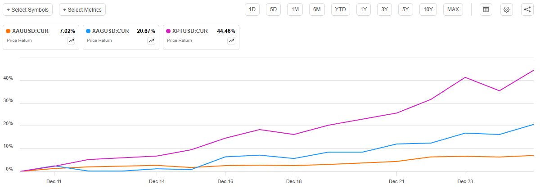This screenshot has width=540, height=189.
Task: Click the magenta XPTUSD color dot
Action: coord(168,31)
